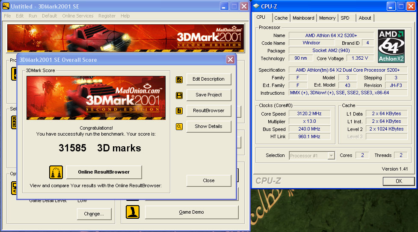Minimize the CPU-Z window
418x232 pixels.
click(x=391, y=6)
